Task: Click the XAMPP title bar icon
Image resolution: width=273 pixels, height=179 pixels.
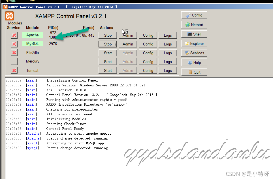Action: (x=5, y=7)
